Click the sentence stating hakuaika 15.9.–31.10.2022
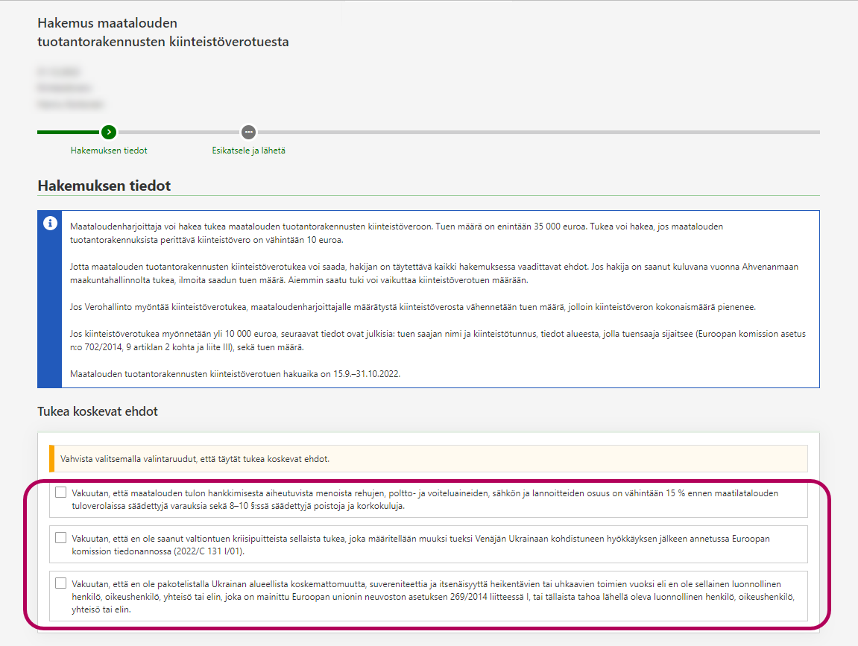858x646 pixels. [x=235, y=374]
